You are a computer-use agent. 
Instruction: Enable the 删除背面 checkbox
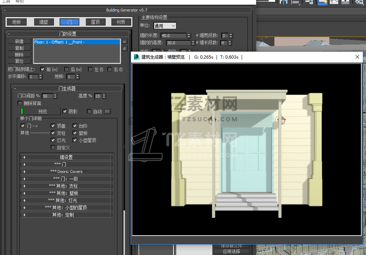[x=20, y=104]
